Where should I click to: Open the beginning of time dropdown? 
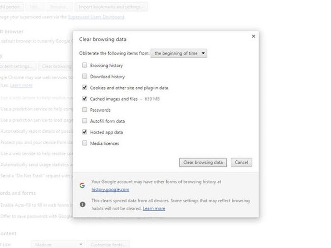(179, 53)
